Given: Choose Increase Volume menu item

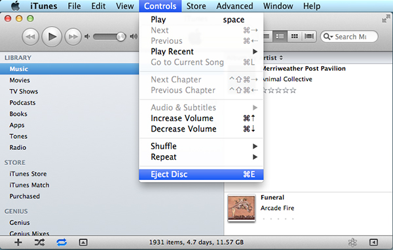Looking at the screenshot, I should point(201,118).
